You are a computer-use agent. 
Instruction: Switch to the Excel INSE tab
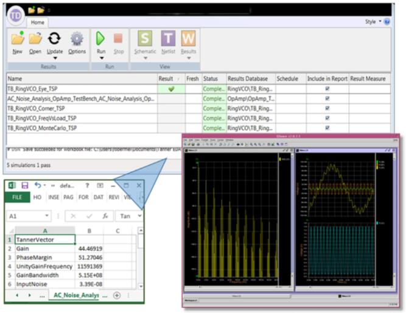54,197
